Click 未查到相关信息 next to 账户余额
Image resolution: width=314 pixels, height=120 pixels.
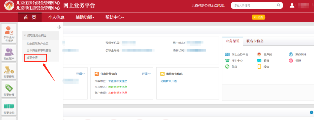pyautogui.click(x=118, y=93)
